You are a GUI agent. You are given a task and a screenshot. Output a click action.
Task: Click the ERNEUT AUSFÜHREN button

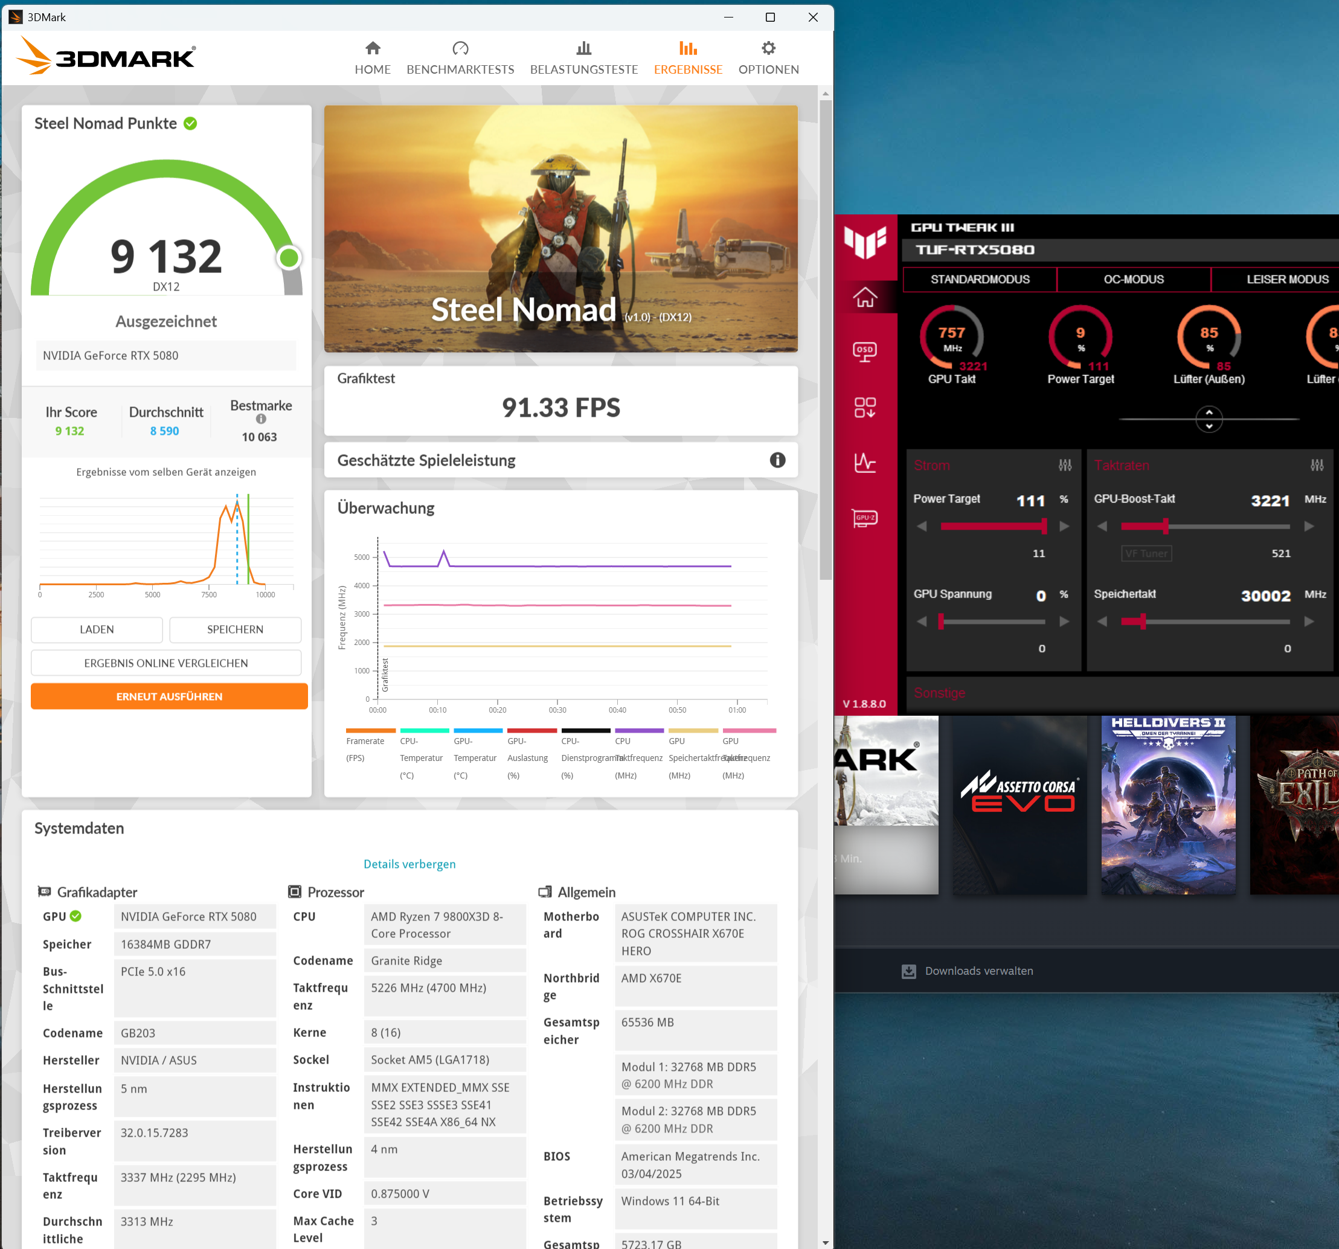pyautogui.click(x=169, y=696)
